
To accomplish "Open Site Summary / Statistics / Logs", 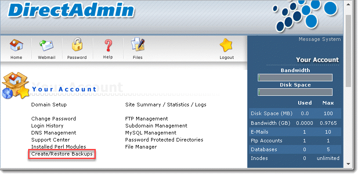I will pos(166,105).
